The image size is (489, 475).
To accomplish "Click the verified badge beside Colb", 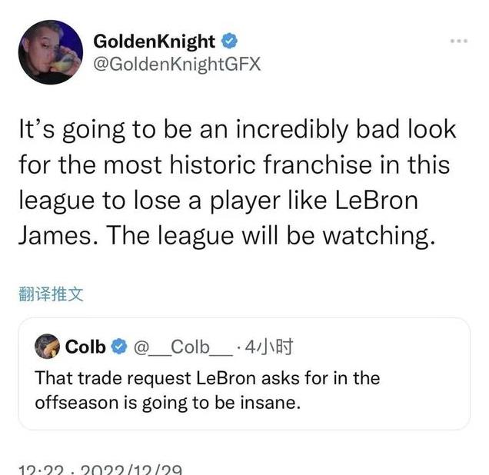I will pyautogui.click(x=119, y=347).
